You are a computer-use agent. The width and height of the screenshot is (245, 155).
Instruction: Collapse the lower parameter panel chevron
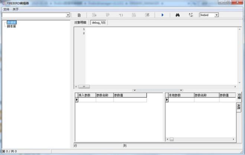134,90
